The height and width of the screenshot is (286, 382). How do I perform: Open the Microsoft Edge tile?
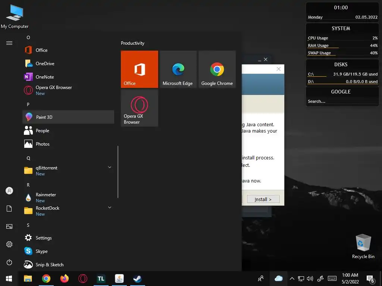point(178,69)
